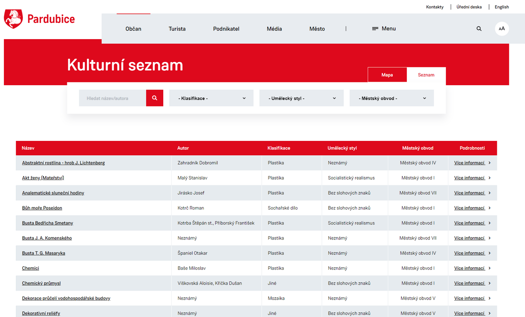The width and height of the screenshot is (525, 317).
Task: Select the Seznam tab
Action: 426,75
